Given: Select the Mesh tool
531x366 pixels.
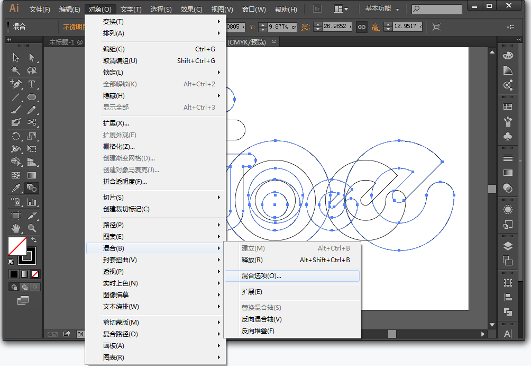Looking at the screenshot, I should click(x=16, y=175).
